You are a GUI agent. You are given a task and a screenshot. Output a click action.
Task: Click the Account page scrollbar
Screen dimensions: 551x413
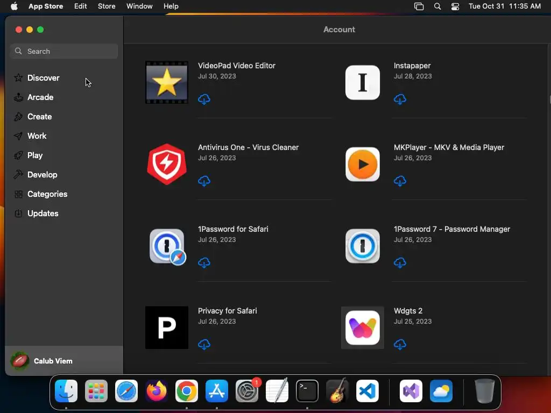(549, 99)
